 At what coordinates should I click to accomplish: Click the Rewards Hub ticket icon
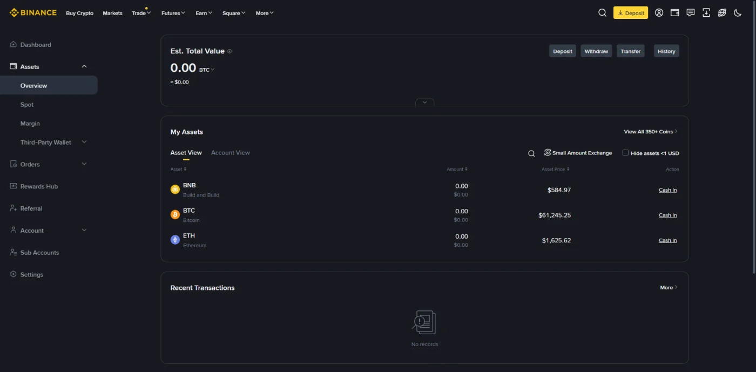13,186
